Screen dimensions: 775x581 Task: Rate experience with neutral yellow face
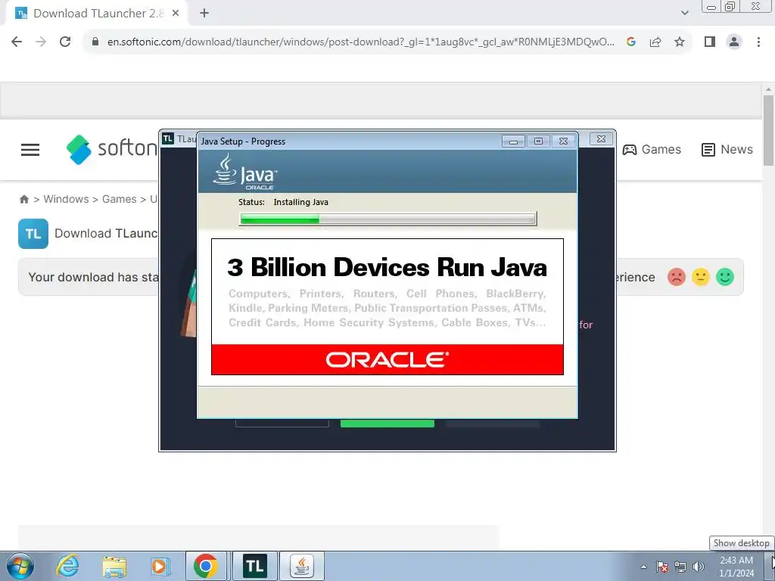pos(700,277)
